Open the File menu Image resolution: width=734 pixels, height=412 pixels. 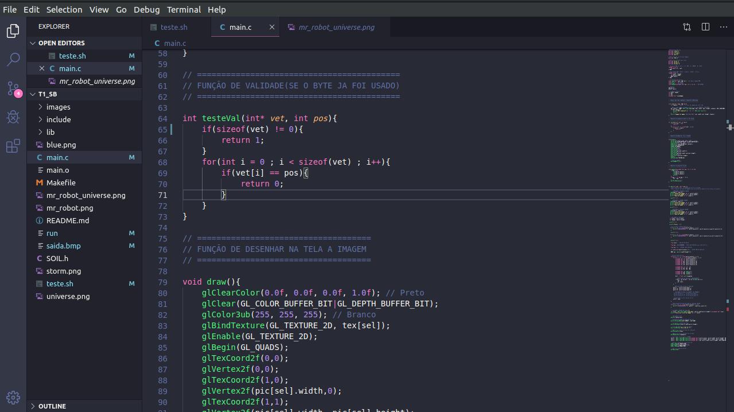pos(10,10)
